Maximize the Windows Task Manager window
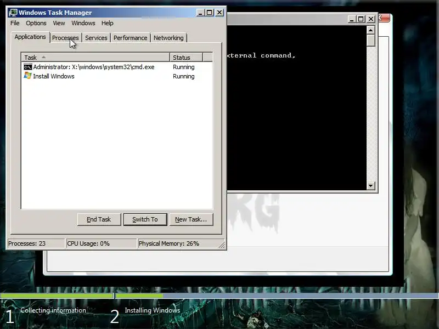The width and height of the screenshot is (439, 329). click(x=210, y=13)
